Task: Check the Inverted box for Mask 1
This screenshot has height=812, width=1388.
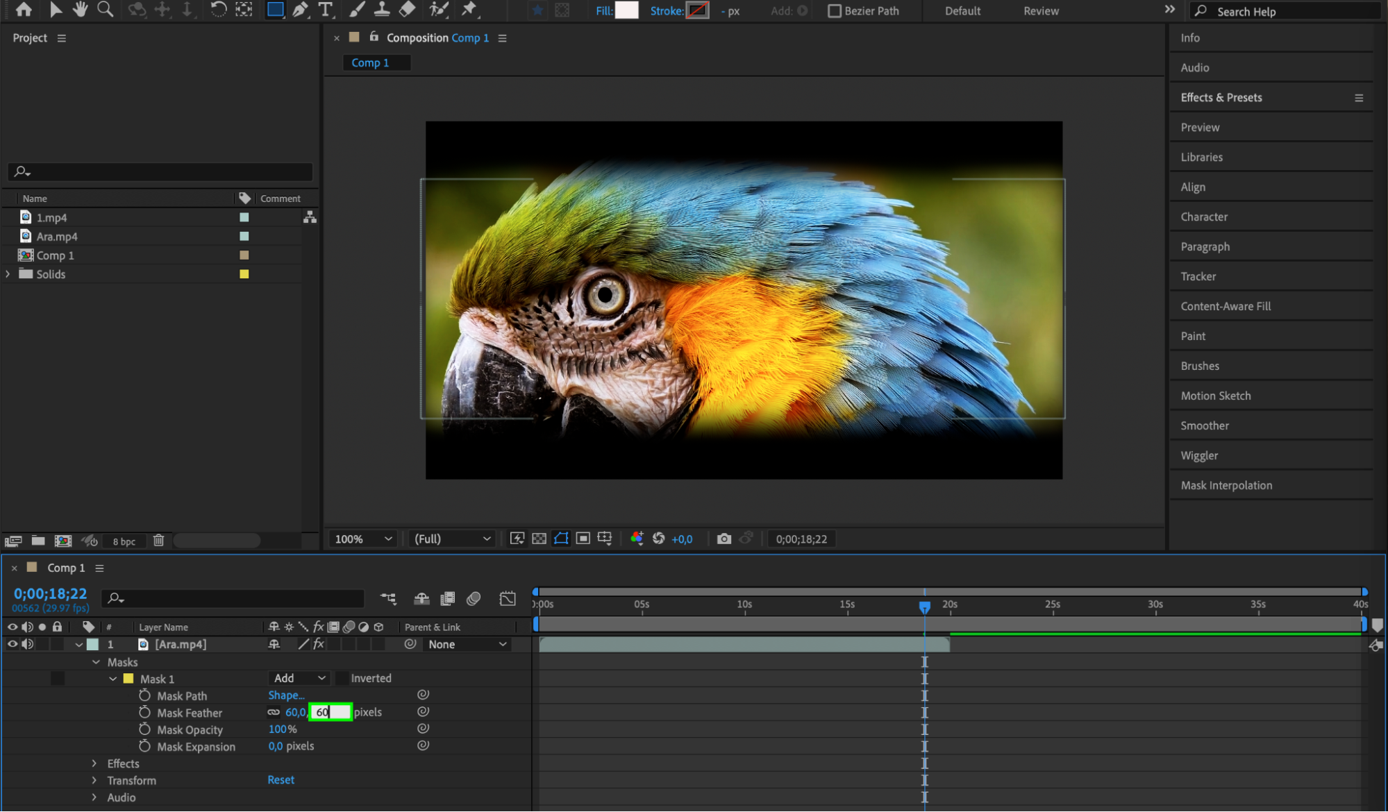Action: [342, 678]
